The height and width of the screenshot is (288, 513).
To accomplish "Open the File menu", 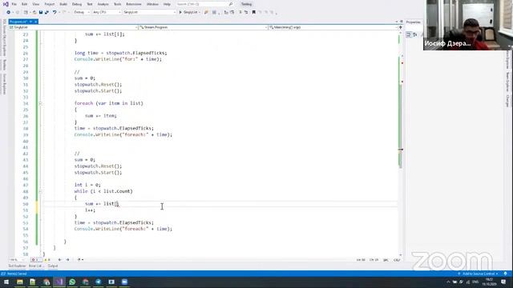I will coord(14,4).
